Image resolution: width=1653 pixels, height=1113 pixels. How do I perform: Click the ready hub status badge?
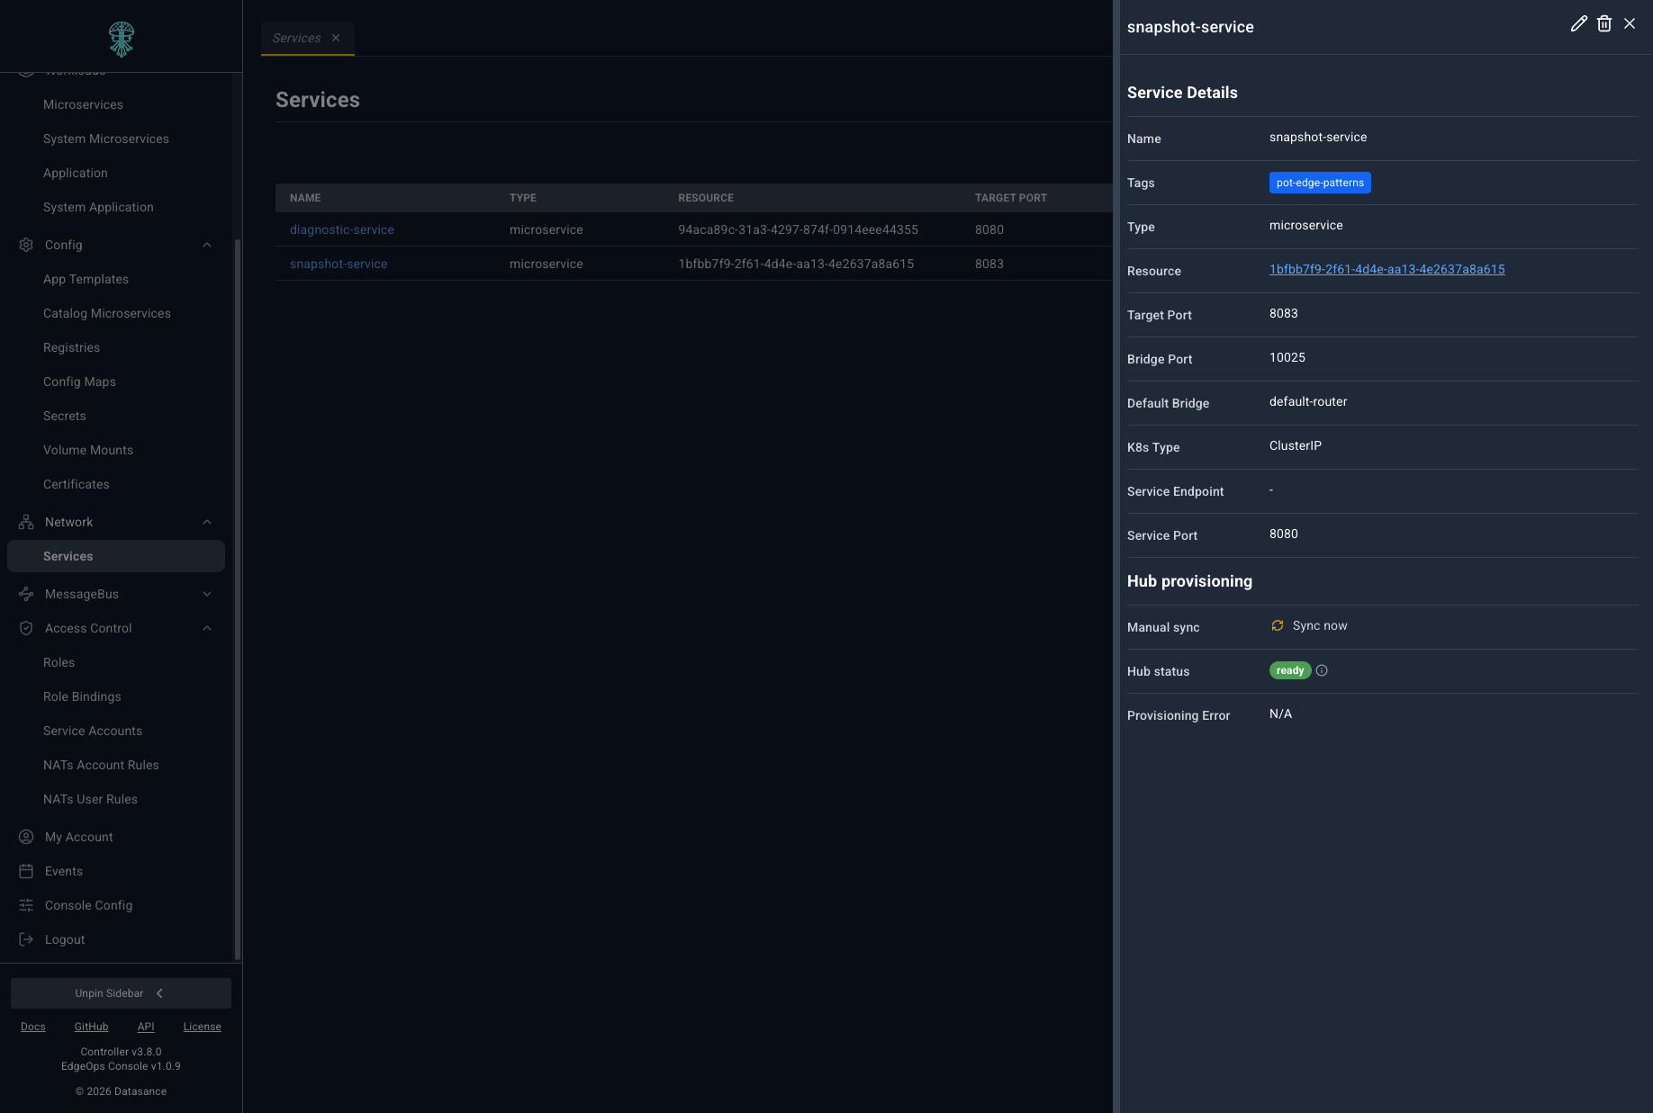[x=1290, y=670]
